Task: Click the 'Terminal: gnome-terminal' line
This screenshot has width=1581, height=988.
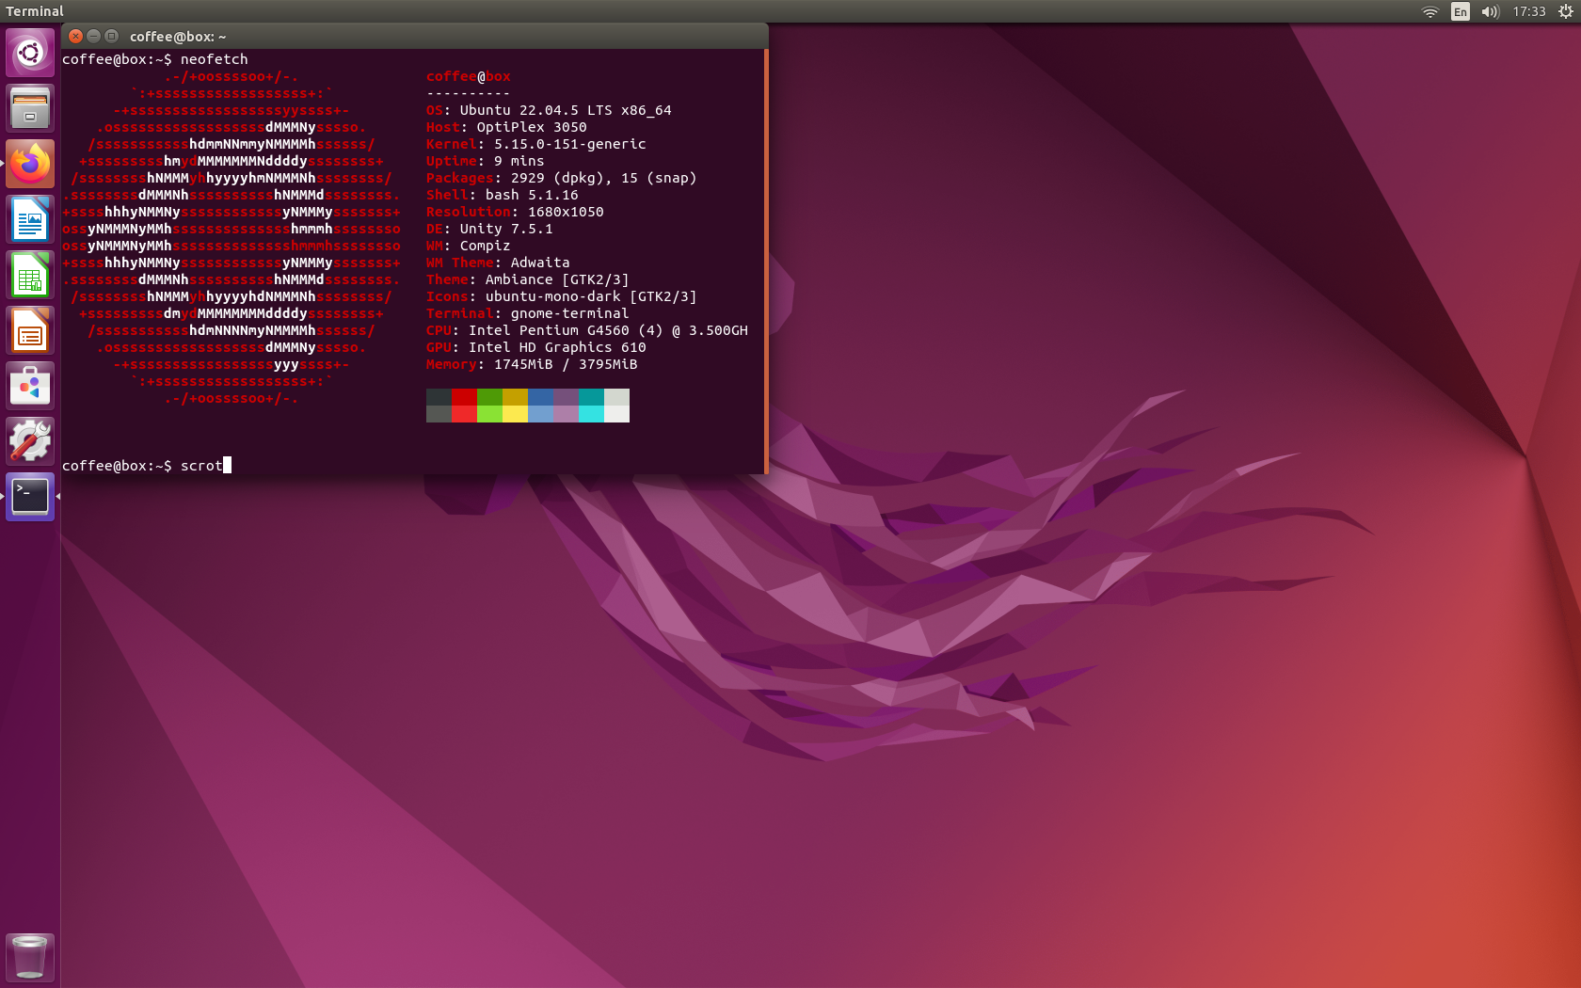Action: tap(527, 313)
